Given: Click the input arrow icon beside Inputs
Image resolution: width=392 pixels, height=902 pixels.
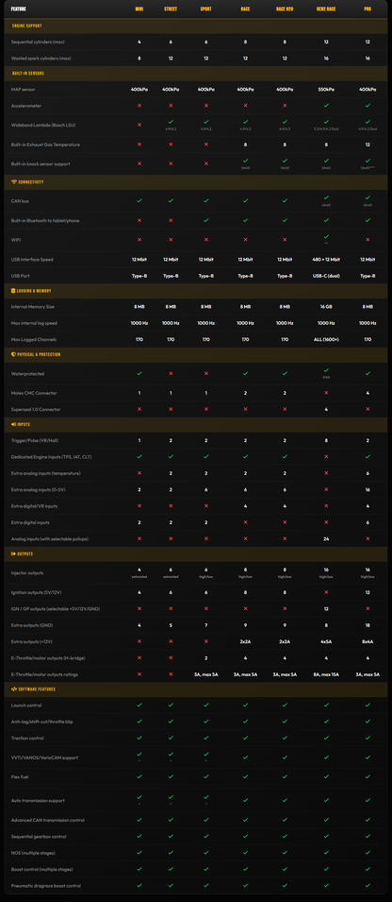Looking at the screenshot, I should (x=13, y=424).
